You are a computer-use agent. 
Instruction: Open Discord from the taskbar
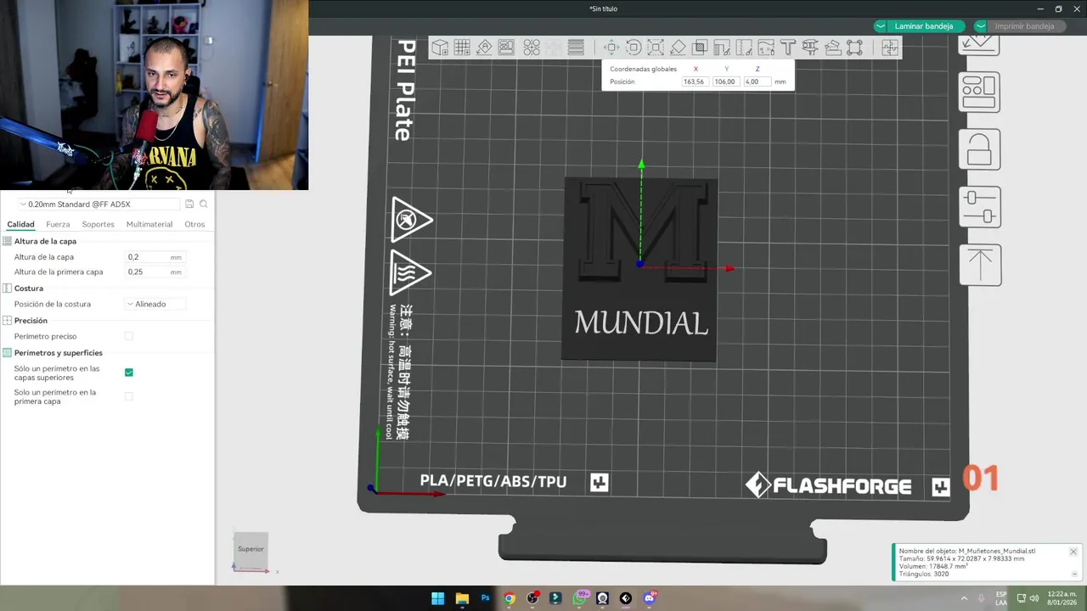pyautogui.click(x=650, y=598)
